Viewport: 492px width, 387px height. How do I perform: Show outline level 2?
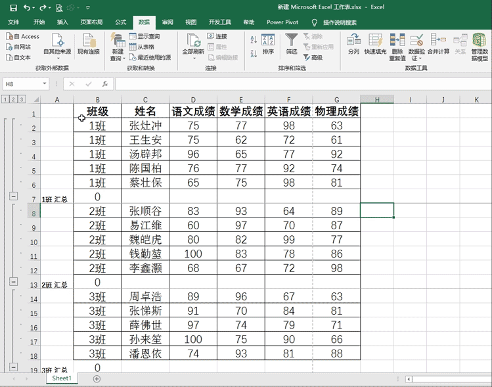pyautogui.click(x=13, y=99)
